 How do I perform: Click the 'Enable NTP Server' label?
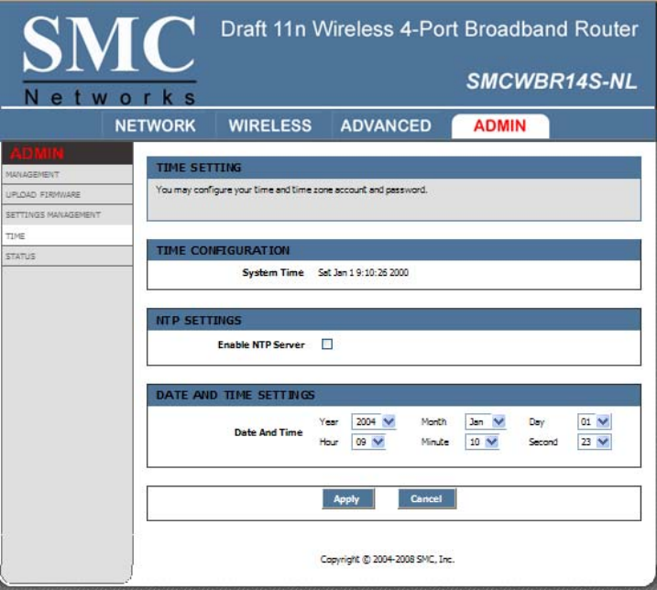point(261,344)
